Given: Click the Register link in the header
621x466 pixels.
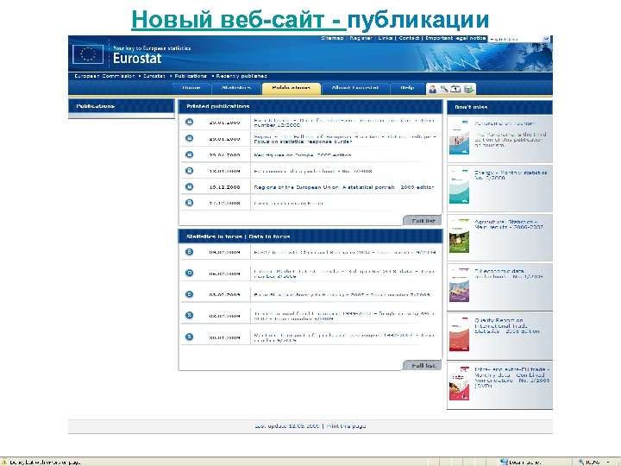Looking at the screenshot, I should coord(361,38).
